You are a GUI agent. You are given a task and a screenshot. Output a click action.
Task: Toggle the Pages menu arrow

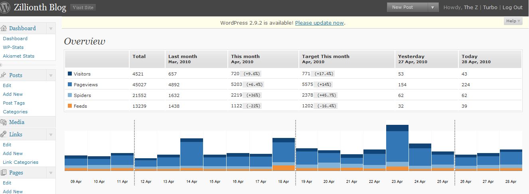pos(51,173)
